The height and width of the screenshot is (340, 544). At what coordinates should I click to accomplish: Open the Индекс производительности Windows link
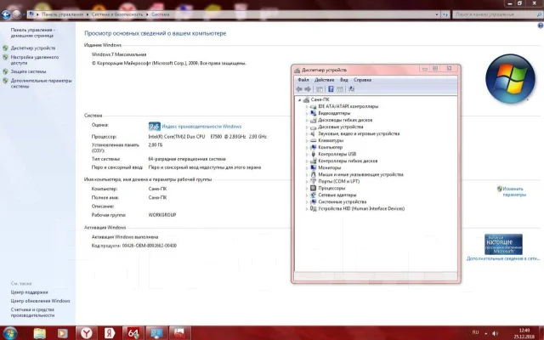click(x=201, y=127)
